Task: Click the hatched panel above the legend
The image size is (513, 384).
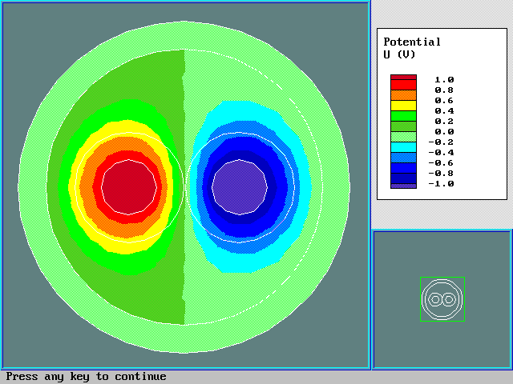Action: click(x=442, y=11)
